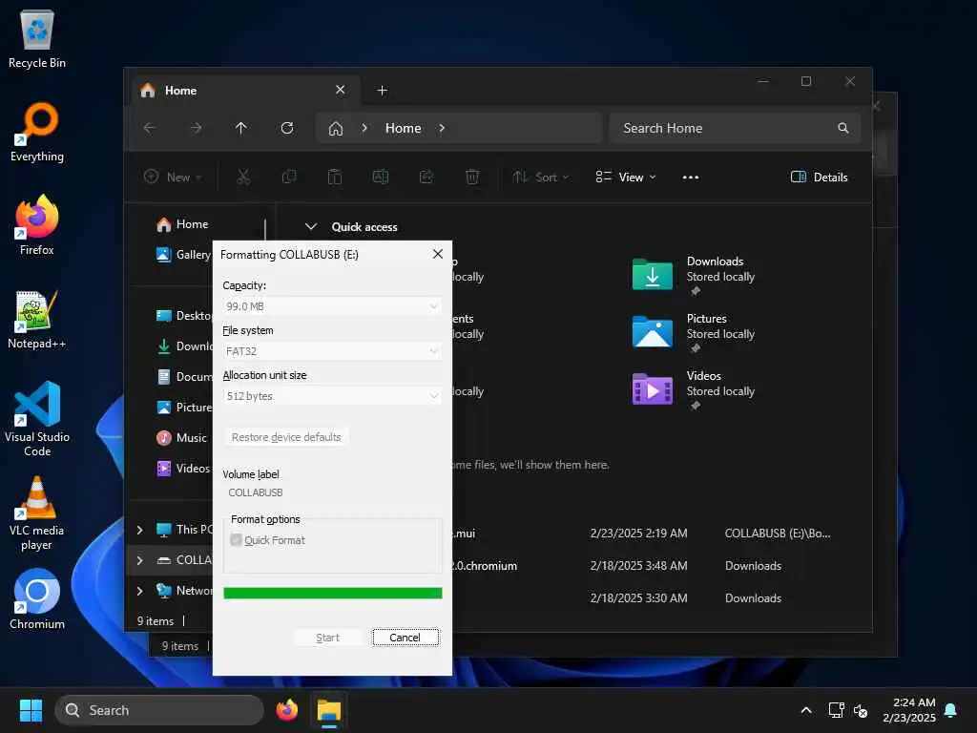Screen dimensions: 977x733
Task: Open the Capacity dropdown
Action: coord(332,306)
